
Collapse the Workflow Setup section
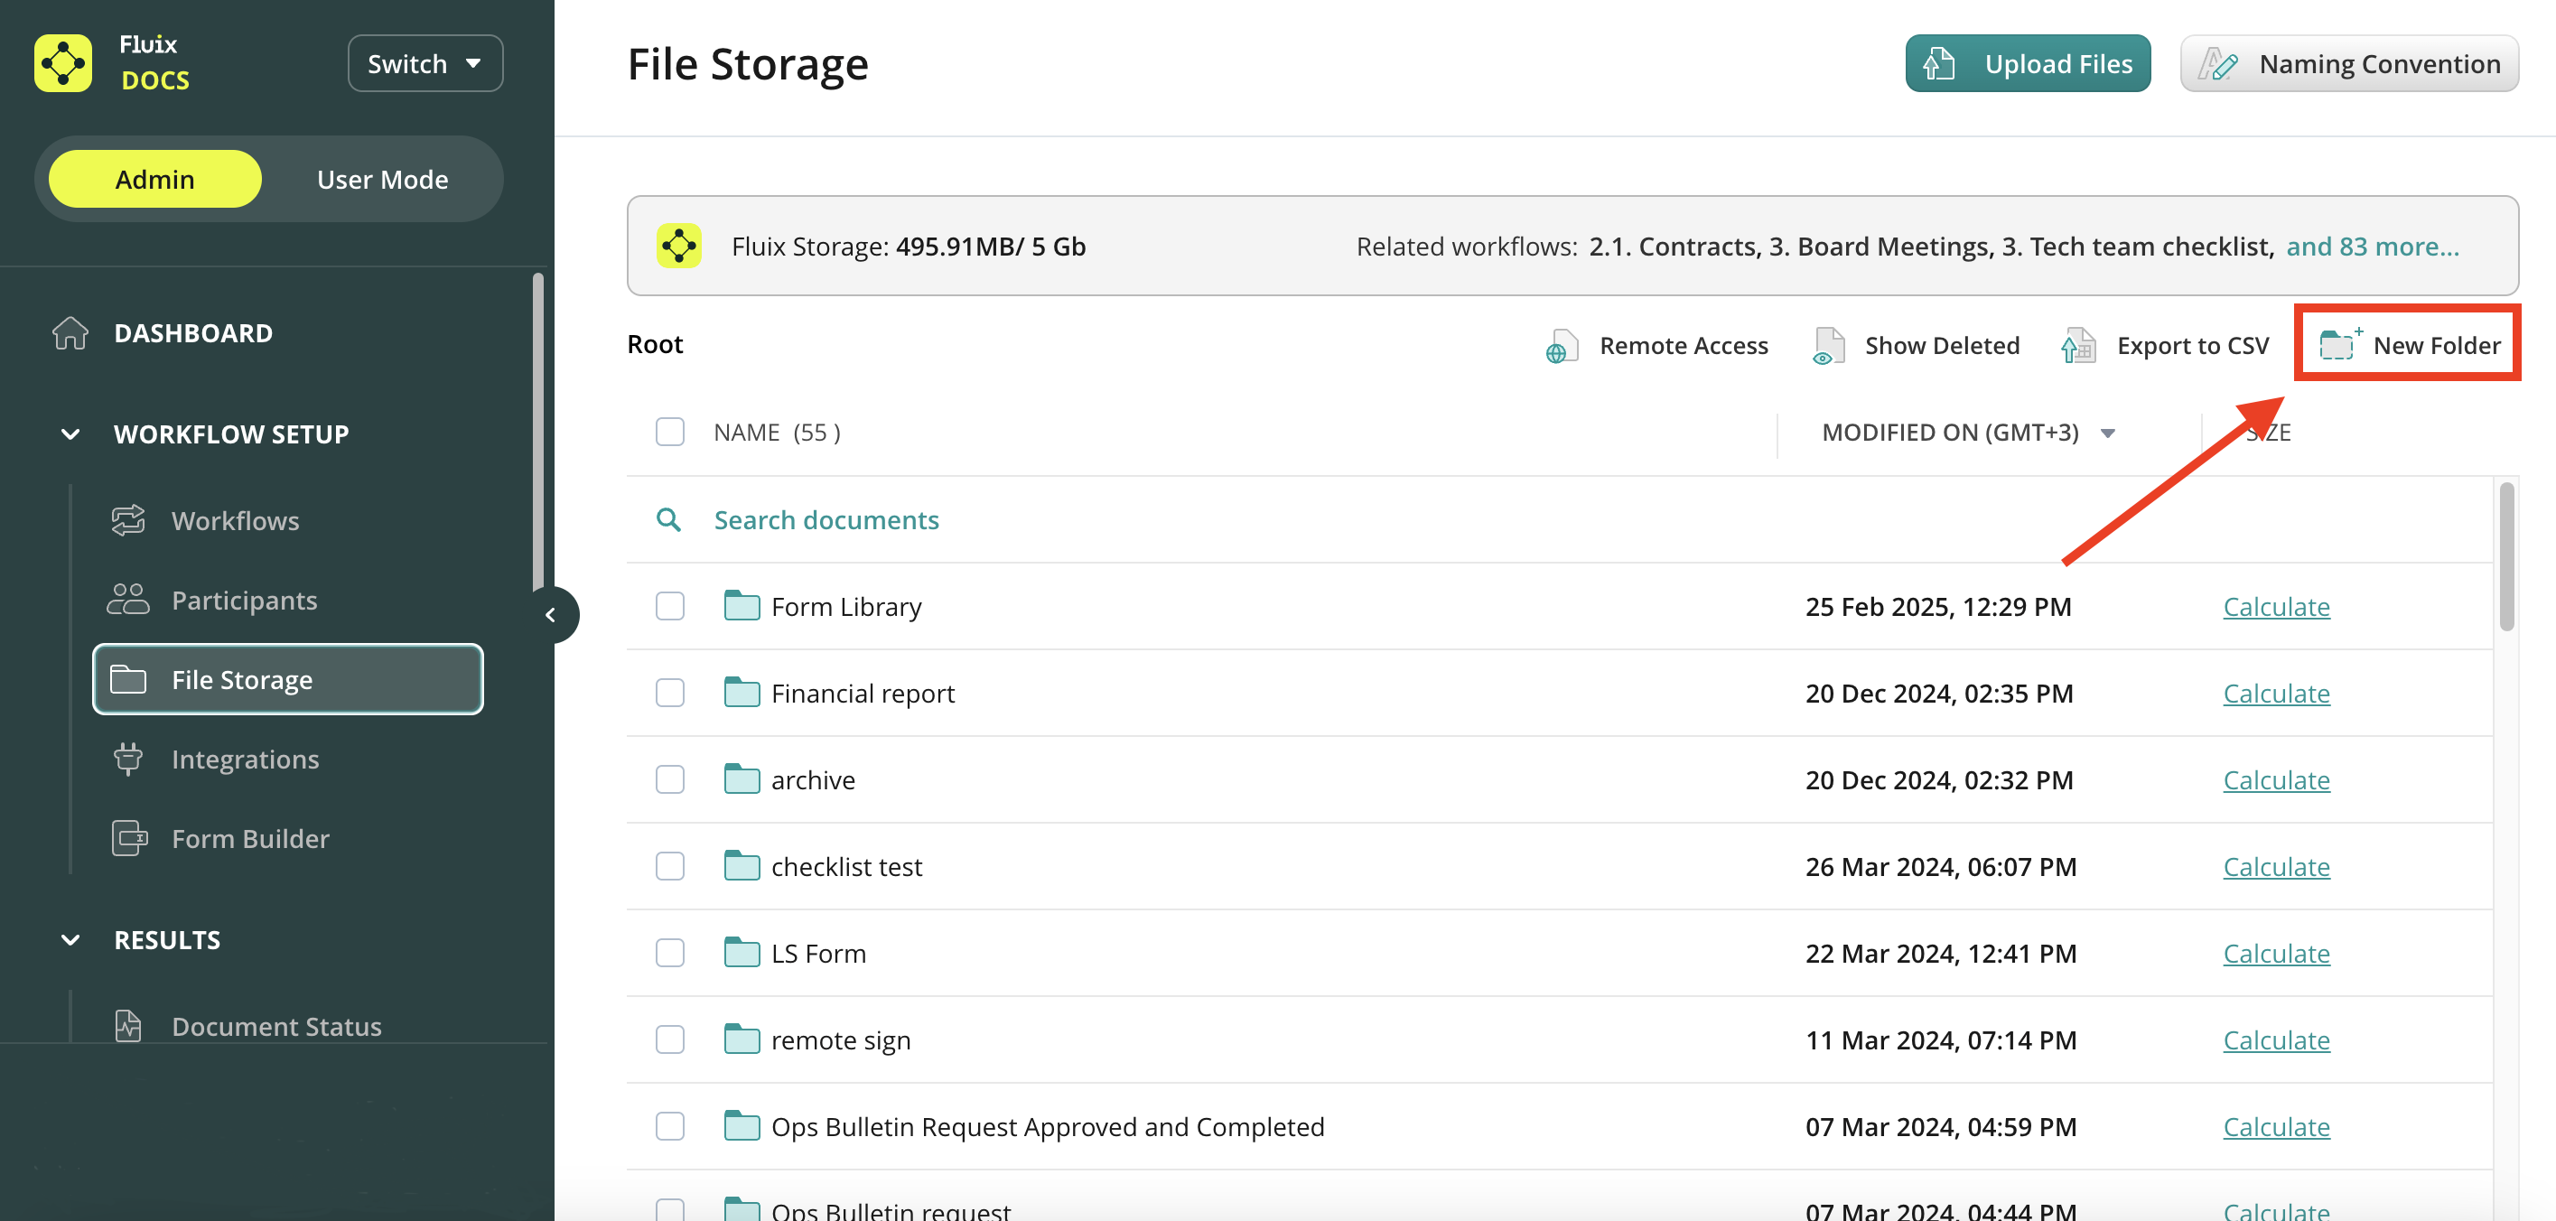point(70,434)
